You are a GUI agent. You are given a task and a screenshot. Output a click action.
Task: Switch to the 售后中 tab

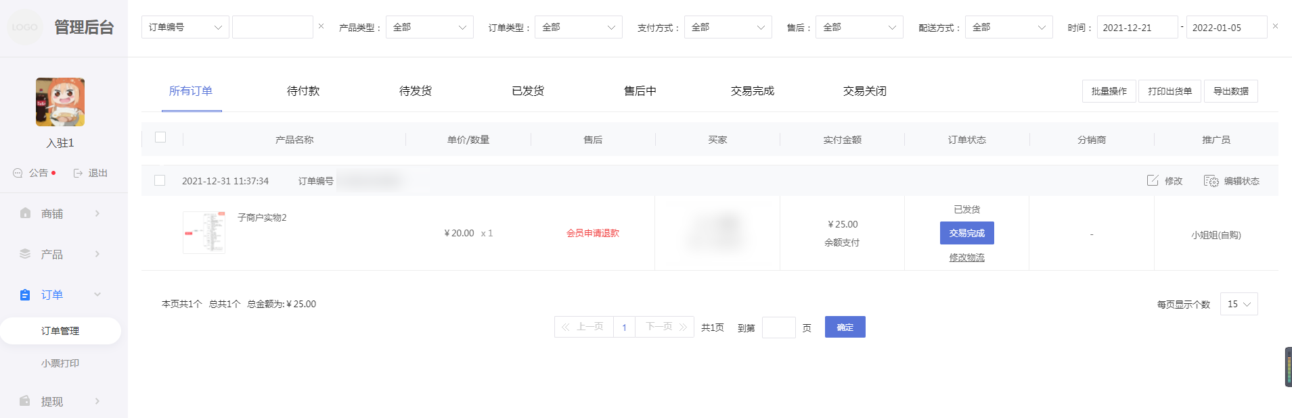640,91
